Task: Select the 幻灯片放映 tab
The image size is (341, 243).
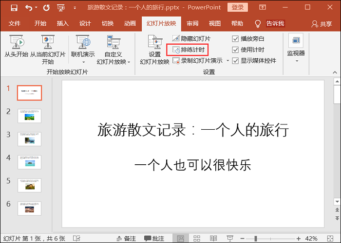Action: [x=161, y=23]
